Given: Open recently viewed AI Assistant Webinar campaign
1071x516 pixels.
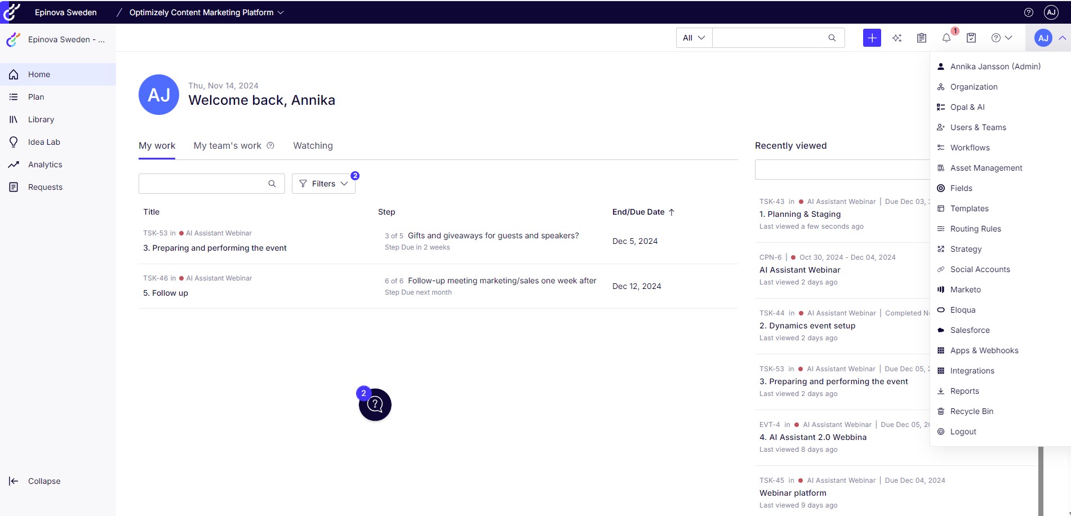Looking at the screenshot, I should (x=800, y=270).
